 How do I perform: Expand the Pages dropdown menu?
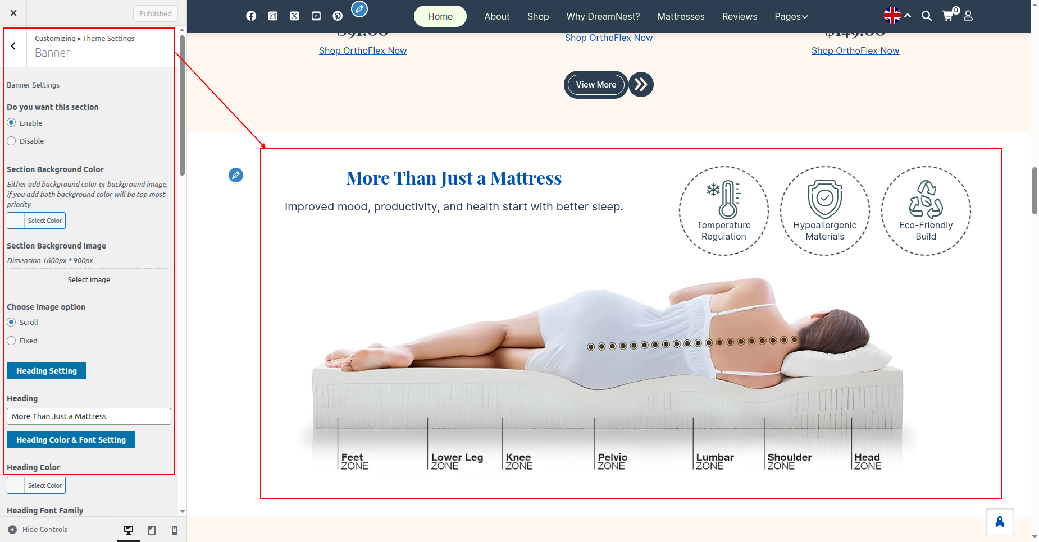click(x=791, y=16)
